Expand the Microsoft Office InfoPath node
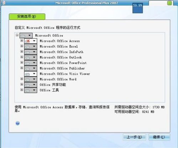Screen dimensions: 178x148 tap(22, 51)
